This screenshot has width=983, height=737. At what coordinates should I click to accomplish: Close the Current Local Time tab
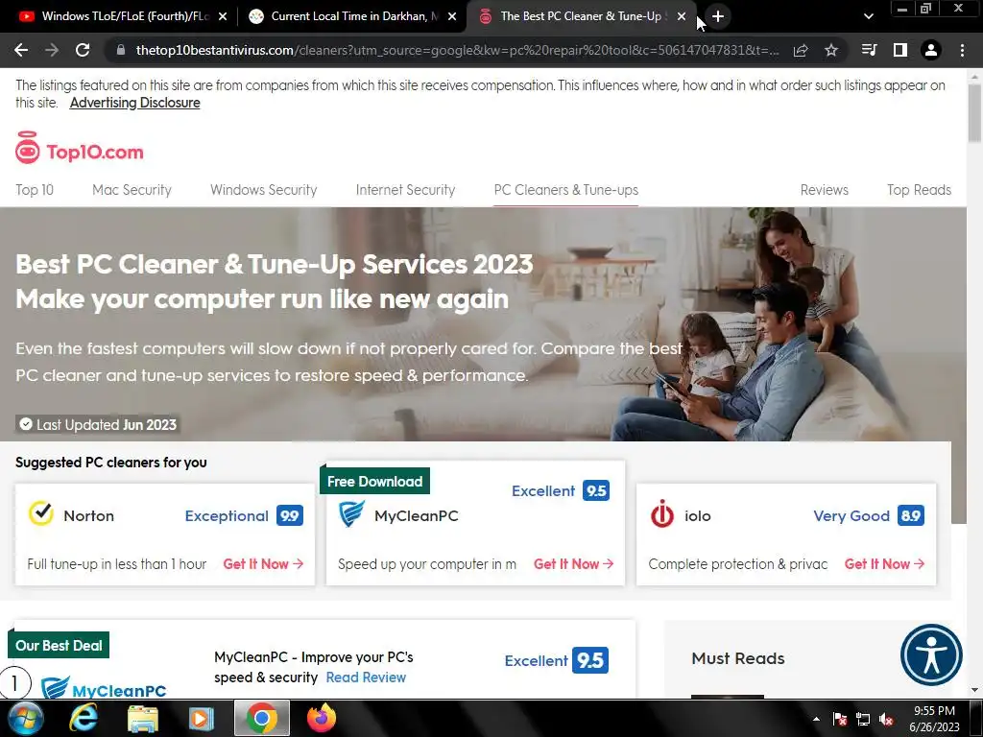(x=452, y=16)
